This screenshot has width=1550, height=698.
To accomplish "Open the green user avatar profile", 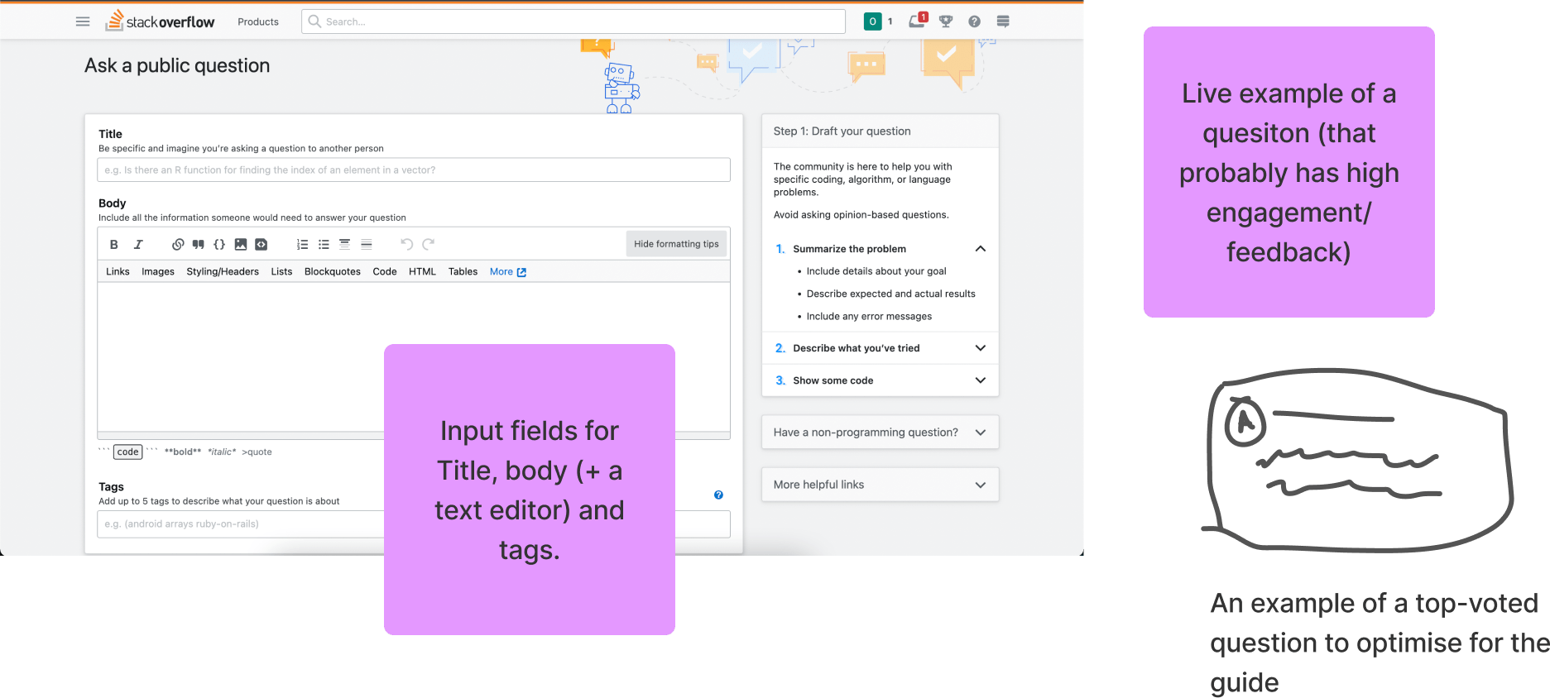I will 872,22.
